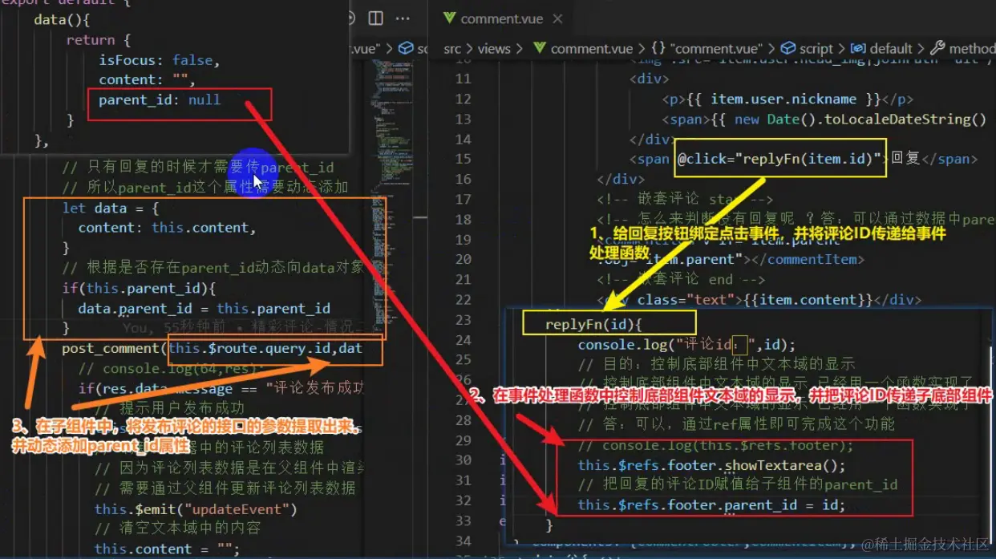
Task: Click the symbol icon before default breadcrumb
Action: tap(858, 49)
